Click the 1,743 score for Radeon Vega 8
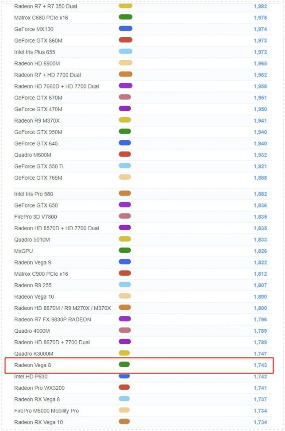 click(260, 366)
